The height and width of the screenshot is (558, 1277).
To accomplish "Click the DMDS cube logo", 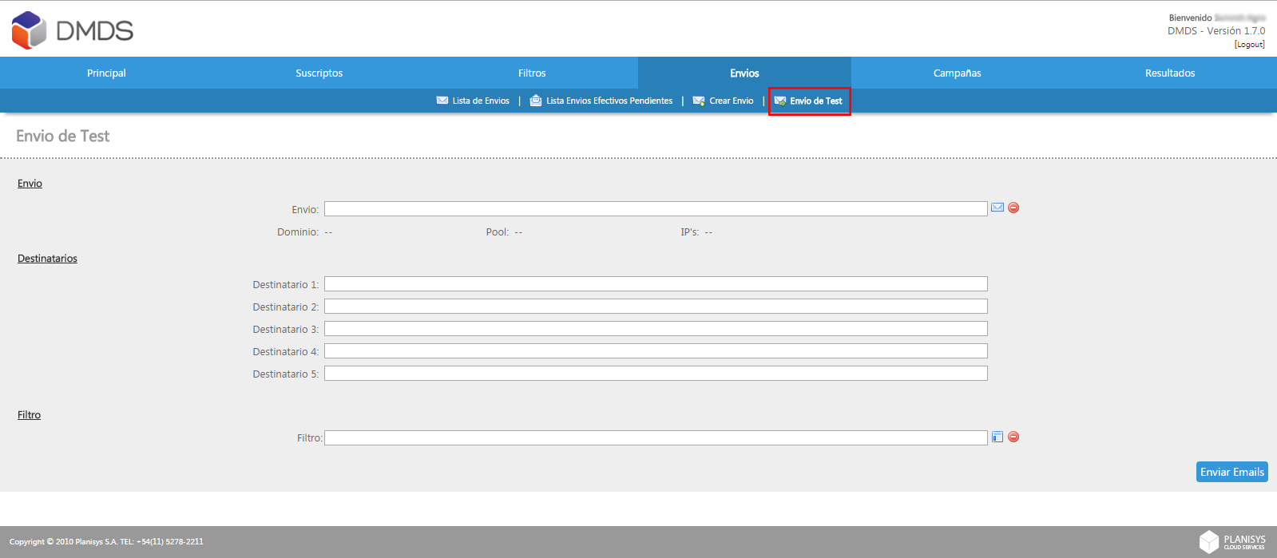I will pyautogui.click(x=30, y=30).
